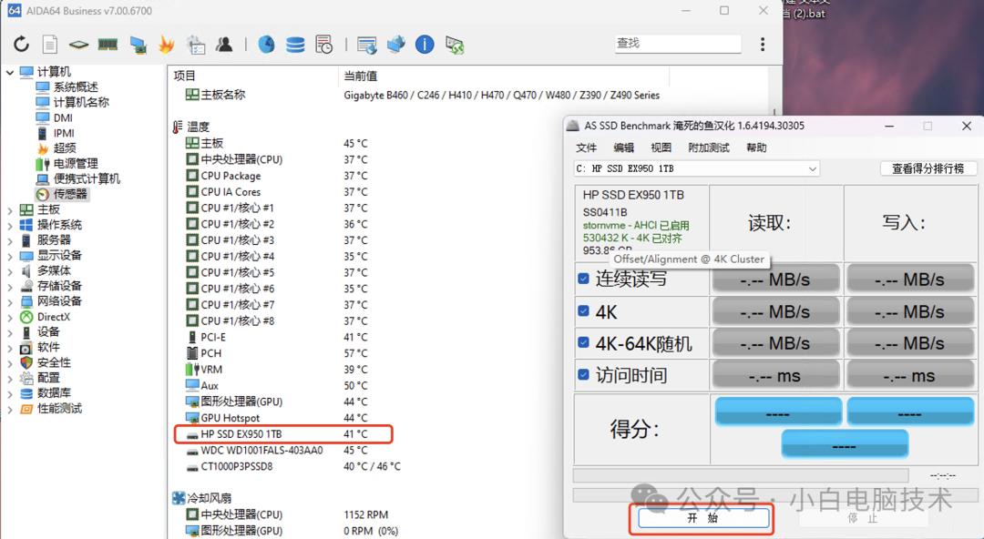Open the 视图 menu in AS SSD

tap(661, 148)
